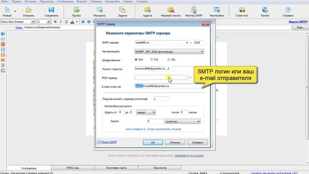Send a test via Проба icon
The image size is (309, 174).
(76, 12)
